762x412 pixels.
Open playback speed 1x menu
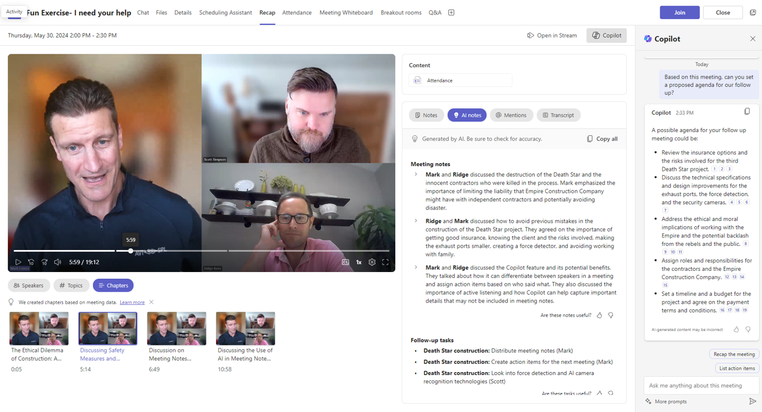coord(359,262)
